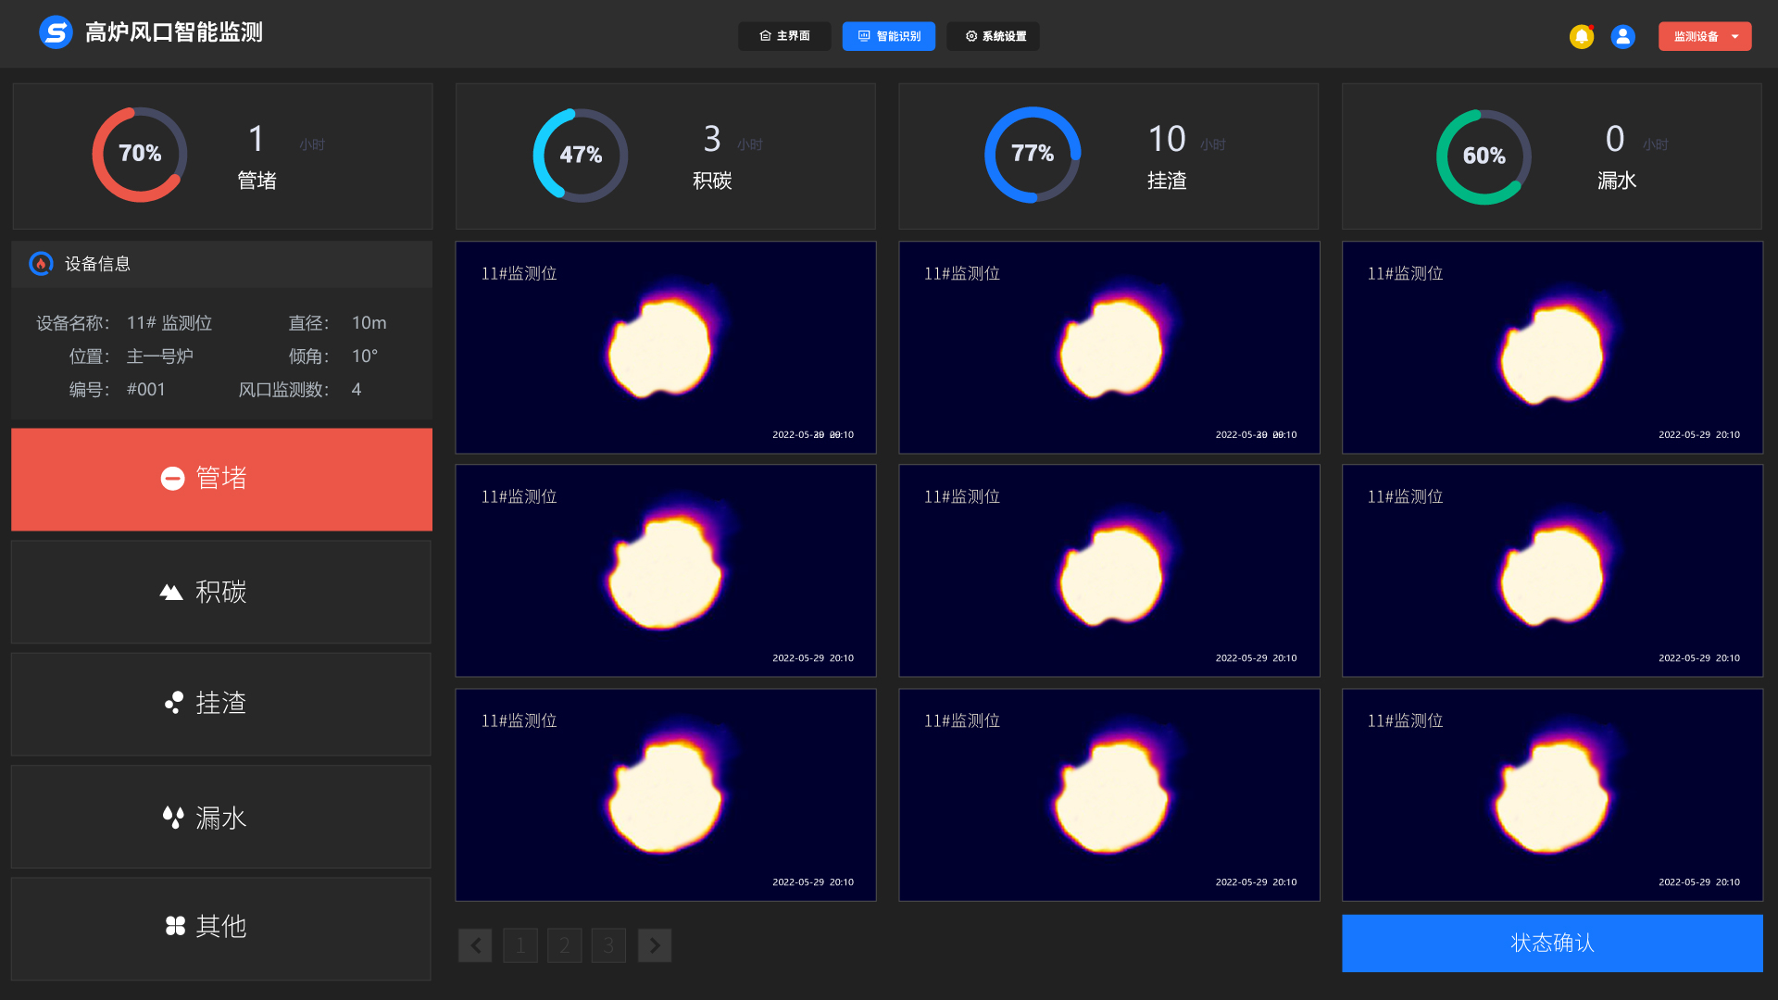Click the blue 状态确认 button
1778x1000 pixels.
(x=1552, y=944)
